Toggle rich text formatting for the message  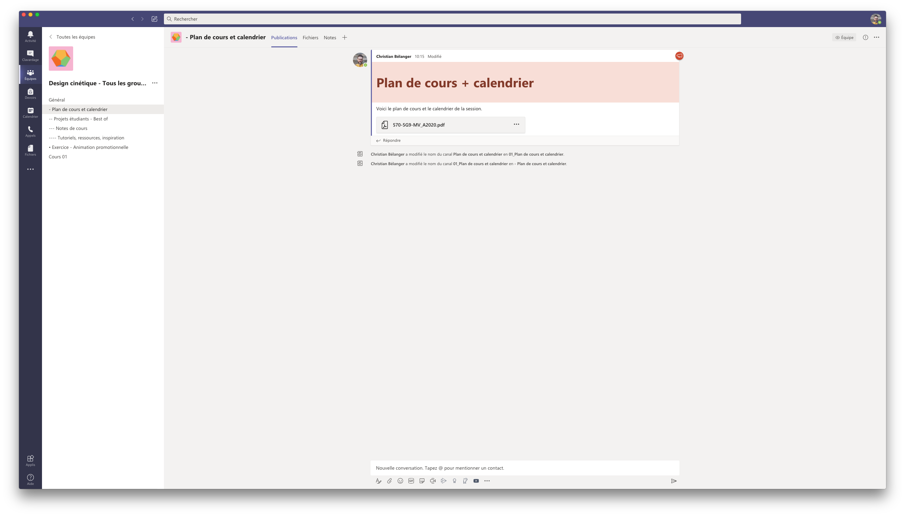379,481
